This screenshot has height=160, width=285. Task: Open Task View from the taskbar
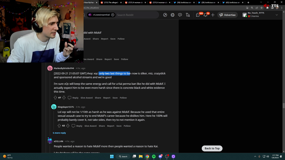tap(134, 156)
